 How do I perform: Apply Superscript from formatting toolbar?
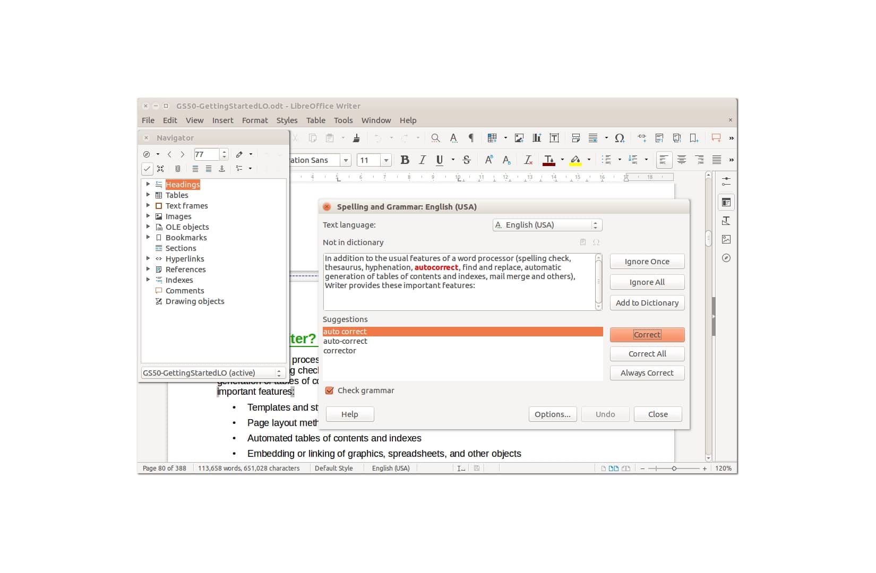[489, 160]
